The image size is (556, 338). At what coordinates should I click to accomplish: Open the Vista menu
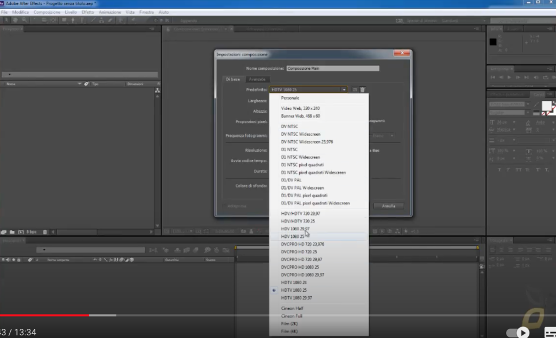(x=130, y=12)
